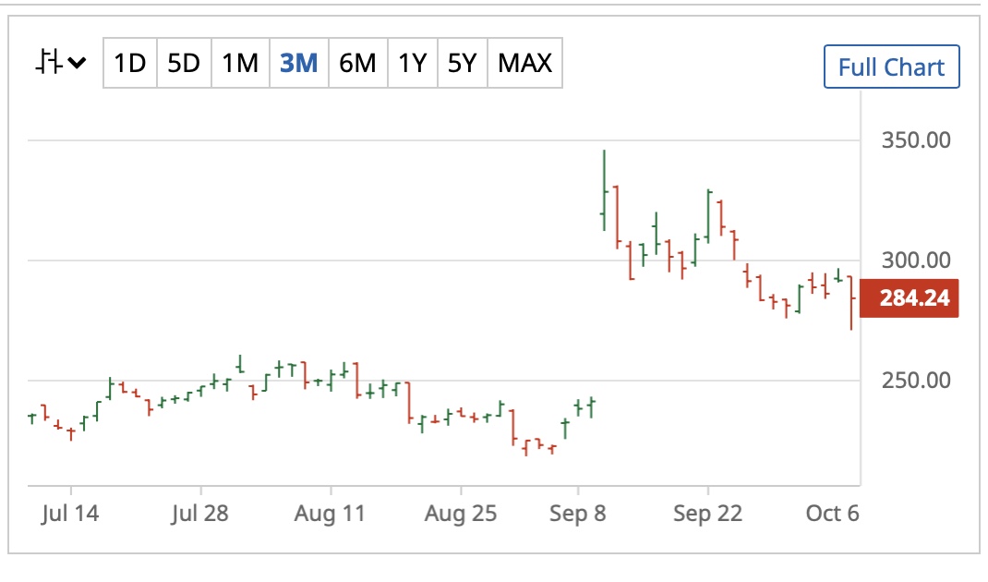The height and width of the screenshot is (582, 988).
Task: Select the 5D range tab
Action: pos(184,63)
